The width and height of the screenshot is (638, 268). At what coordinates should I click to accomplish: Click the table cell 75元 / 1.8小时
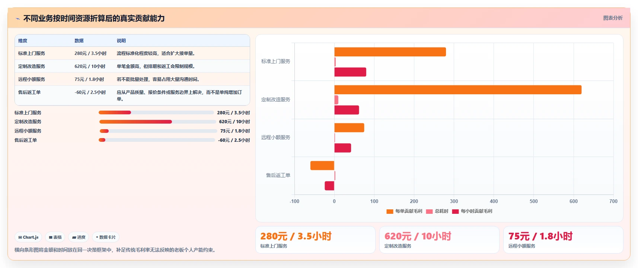coord(89,79)
